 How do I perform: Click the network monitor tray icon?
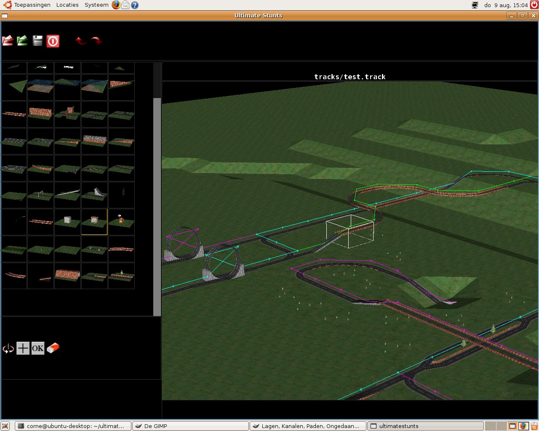[x=475, y=5]
